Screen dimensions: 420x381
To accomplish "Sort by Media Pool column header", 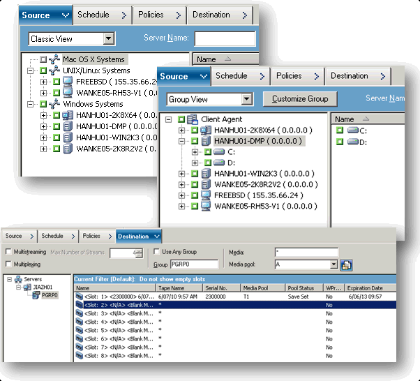I will [262, 288].
